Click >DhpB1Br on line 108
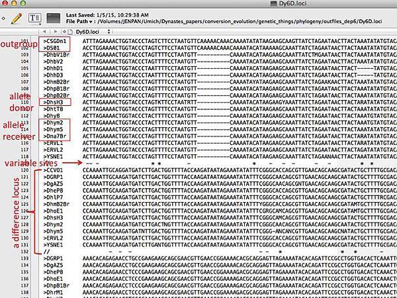Viewport: 397px width, 298px height. (x=56, y=89)
